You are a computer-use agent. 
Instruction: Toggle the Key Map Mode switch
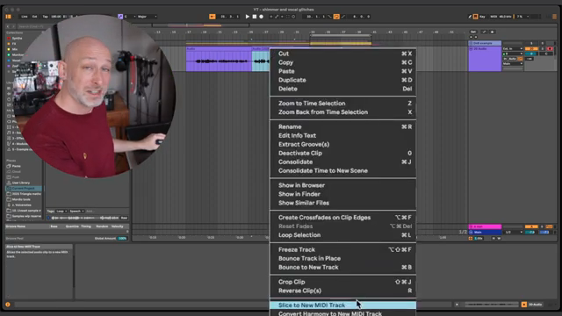482,17
